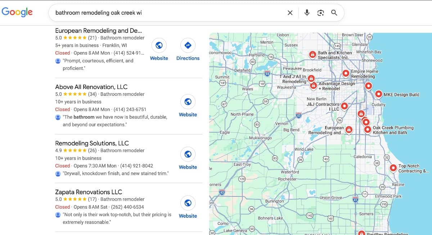This screenshot has width=432, height=235.
Task: Click into the search query field
Action: (x=166, y=13)
